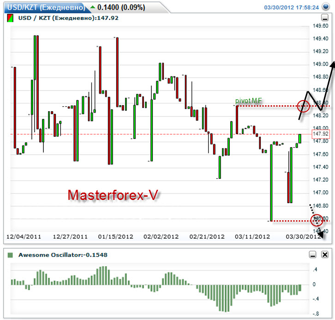Click the 147.40 price axis label
This screenshot has height=320, width=335.
click(x=321, y=167)
